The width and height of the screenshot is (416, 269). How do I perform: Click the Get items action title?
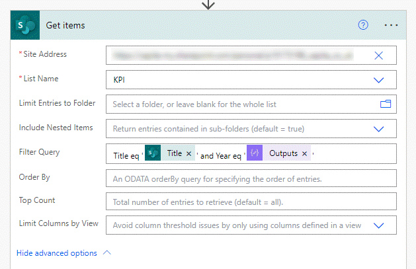pyautogui.click(x=65, y=25)
